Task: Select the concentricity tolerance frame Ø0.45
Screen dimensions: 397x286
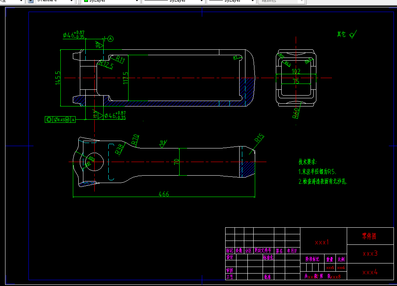Action: tap(60, 119)
